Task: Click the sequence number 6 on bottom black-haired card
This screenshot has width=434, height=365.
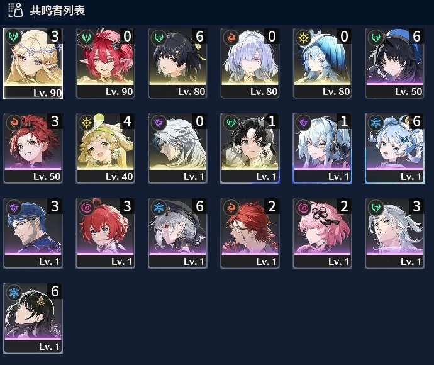Action: pos(55,291)
